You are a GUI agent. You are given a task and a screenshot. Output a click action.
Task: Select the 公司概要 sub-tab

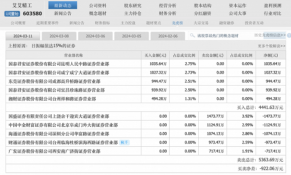pyautogui.click(x=18, y=23)
